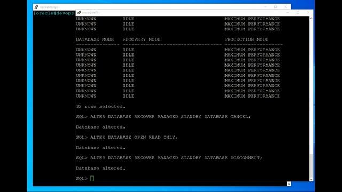Viewport: 342px width, 192px height.
Task: Open the back PuTTY window's system menu icon
Action: 36,7
